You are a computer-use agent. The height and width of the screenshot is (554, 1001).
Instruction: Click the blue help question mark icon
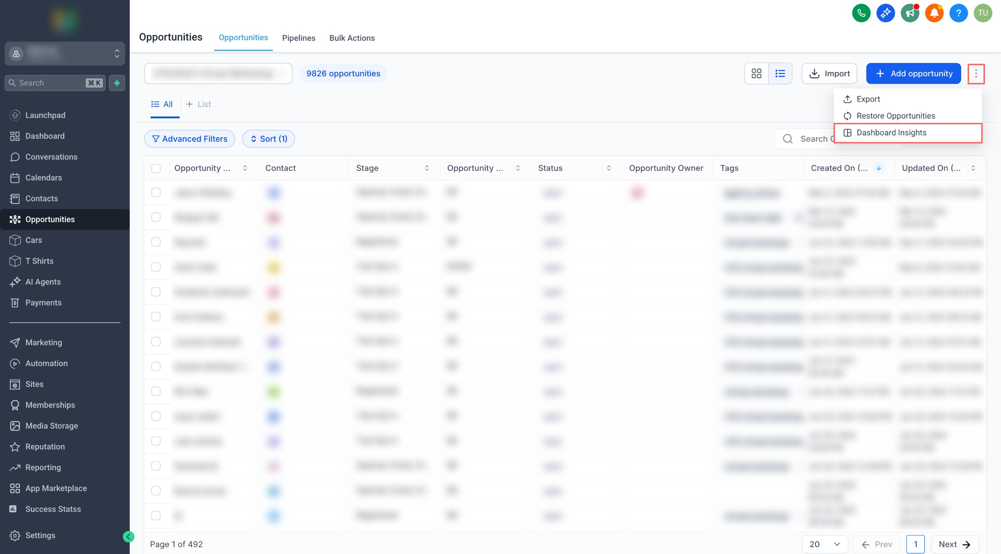[x=958, y=13]
